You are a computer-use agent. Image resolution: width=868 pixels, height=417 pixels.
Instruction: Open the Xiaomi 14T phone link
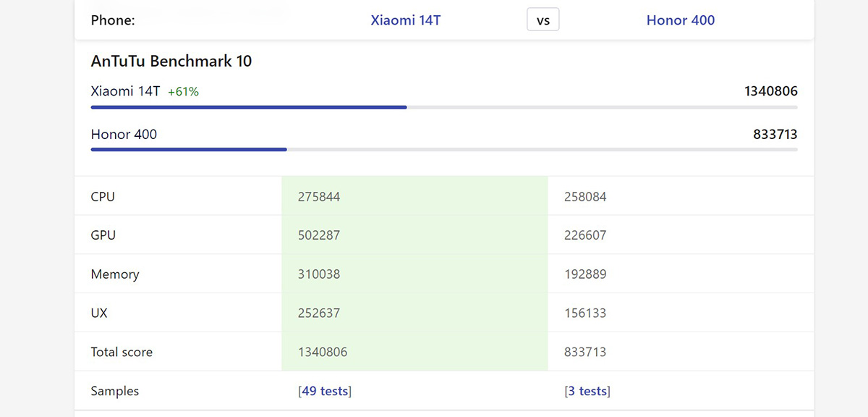405,20
